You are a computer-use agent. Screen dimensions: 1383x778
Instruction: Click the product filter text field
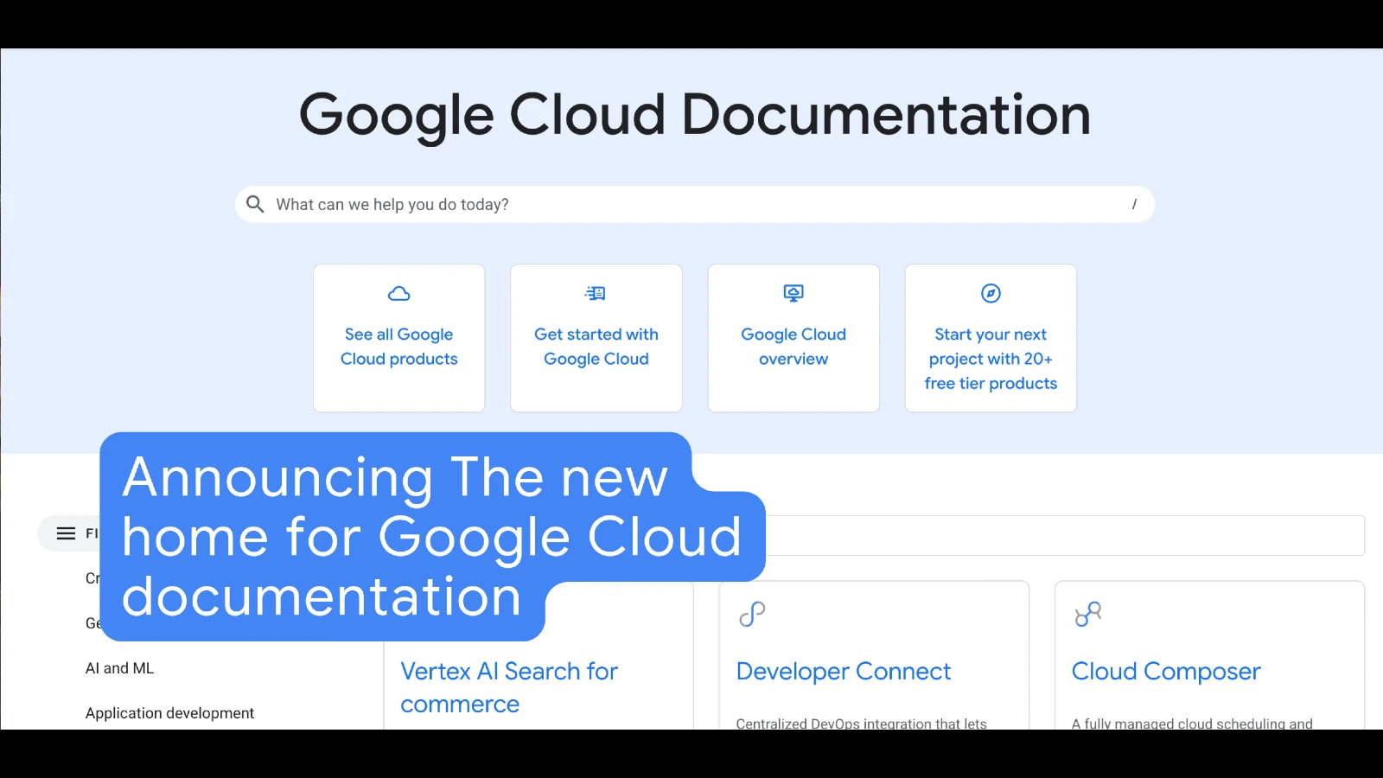click(x=1063, y=536)
